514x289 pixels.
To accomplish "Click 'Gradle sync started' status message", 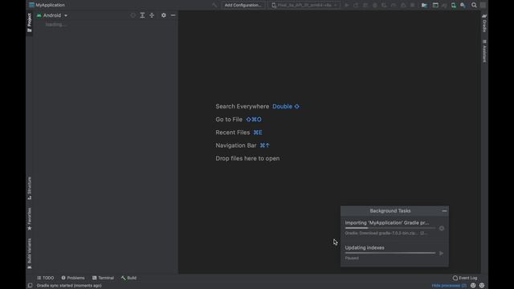I will [69, 286].
